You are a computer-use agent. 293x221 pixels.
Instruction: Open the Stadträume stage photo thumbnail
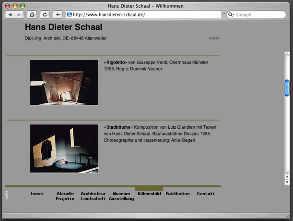(64, 148)
